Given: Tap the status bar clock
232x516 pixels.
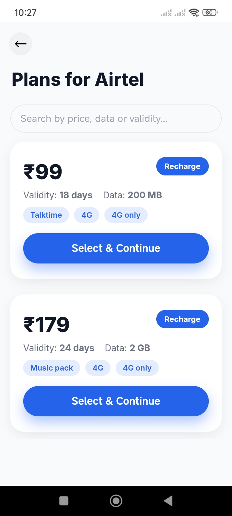Looking at the screenshot, I should 25,13.
